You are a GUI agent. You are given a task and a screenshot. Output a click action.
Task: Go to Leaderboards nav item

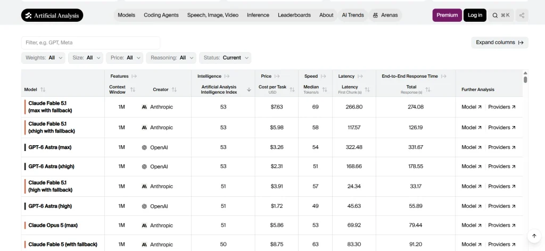click(294, 15)
